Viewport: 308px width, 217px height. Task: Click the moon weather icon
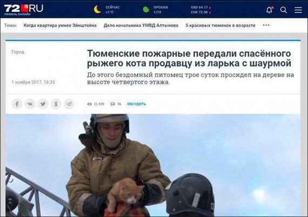(97, 9)
